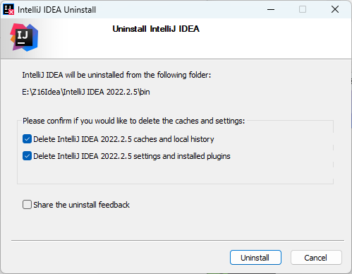The width and height of the screenshot is (352, 274).
Task: Click the 'IntelliJ IDEA Uninstall' title bar text
Action: pyautogui.click(x=56, y=10)
